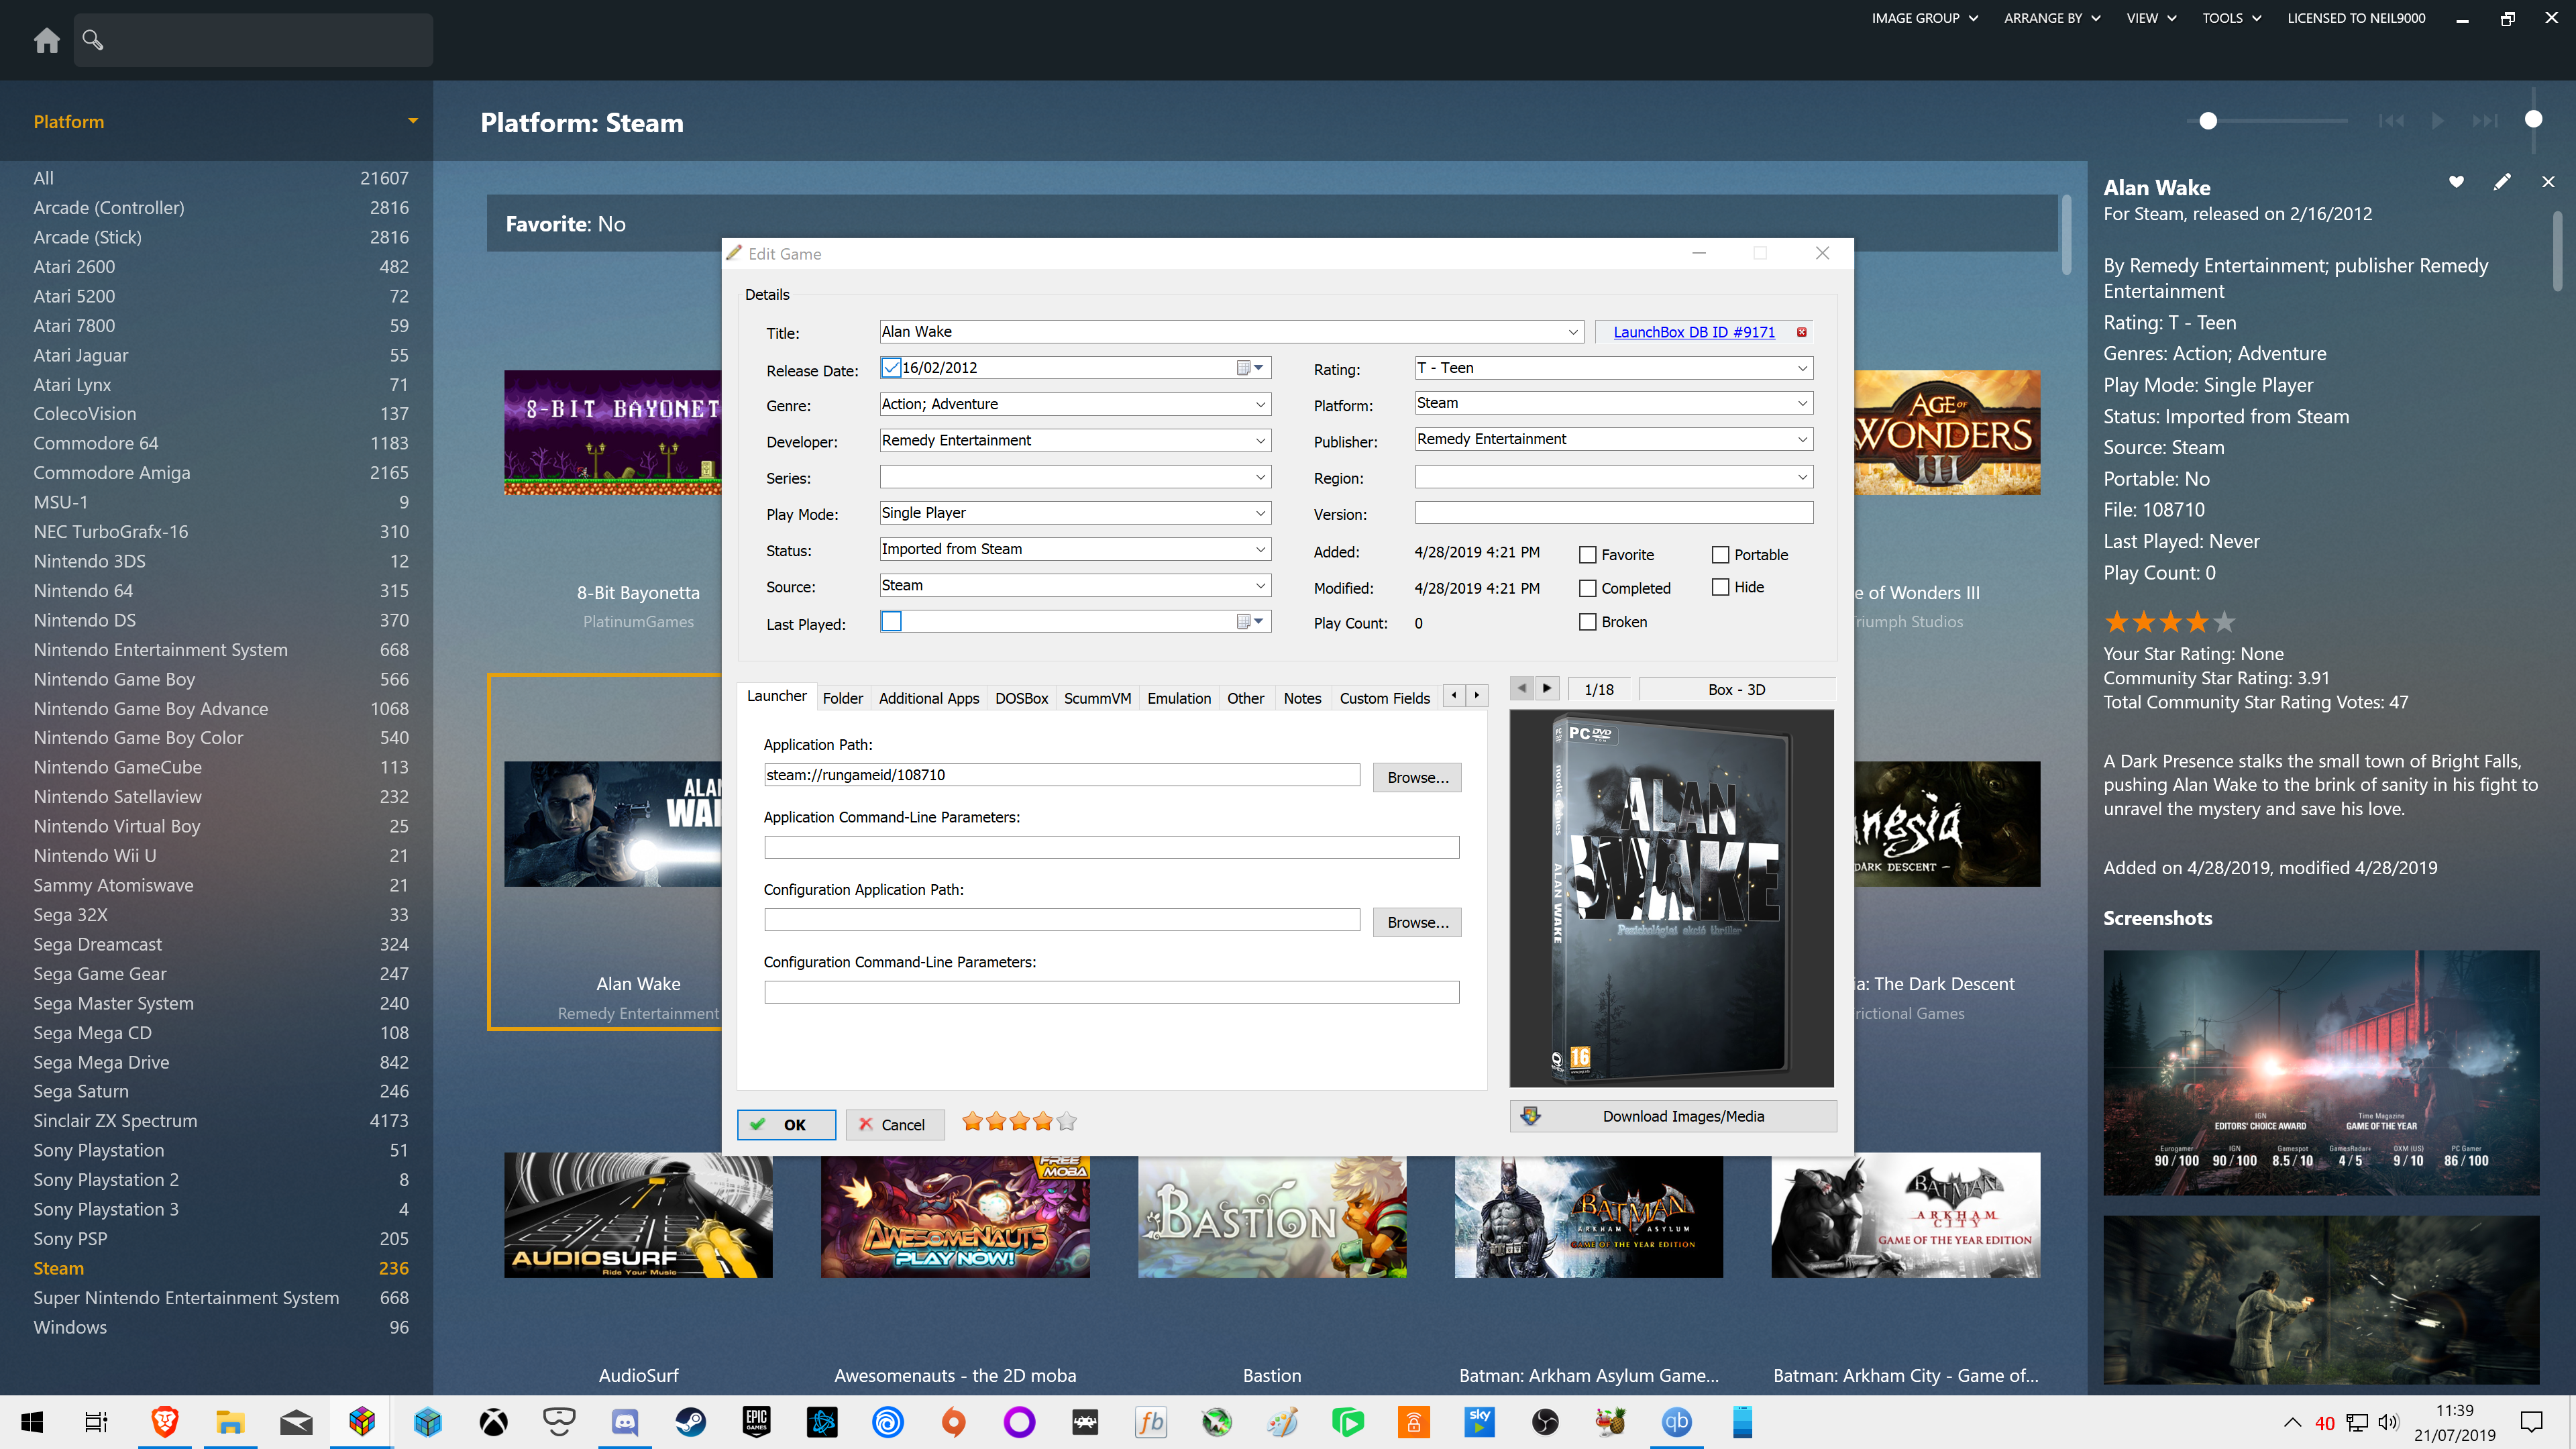The height and width of the screenshot is (1449, 2576).
Task: Click the pencil edit icon in details panel
Action: click(x=2502, y=182)
